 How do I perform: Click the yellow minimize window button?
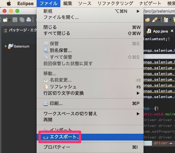[x=11, y=11]
